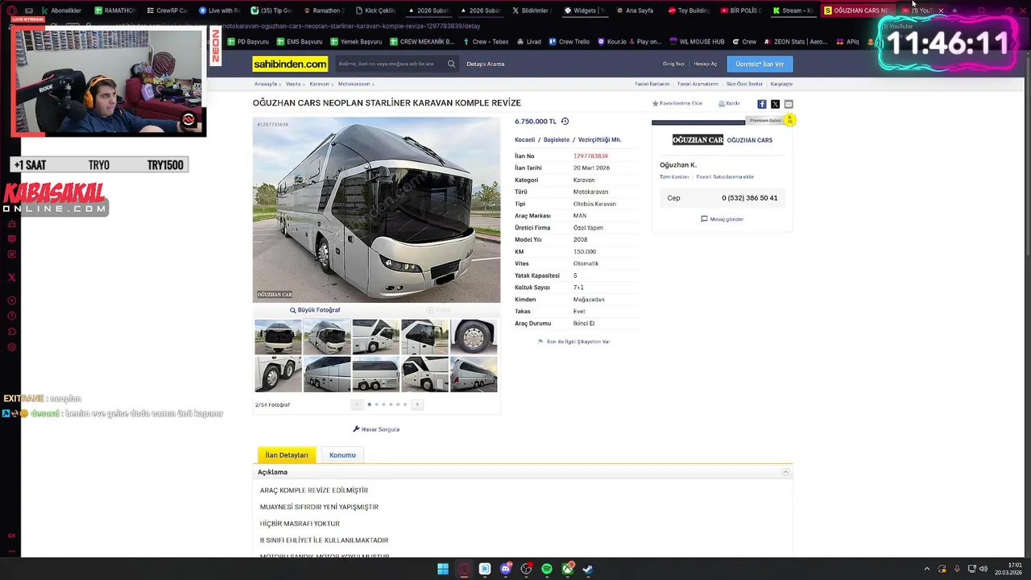Click Ücretsiz İlan Ver button
The height and width of the screenshot is (580, 1031).
click(760, 64)
